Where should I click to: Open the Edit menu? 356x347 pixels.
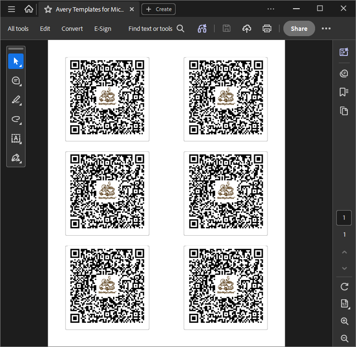[45, 28]
